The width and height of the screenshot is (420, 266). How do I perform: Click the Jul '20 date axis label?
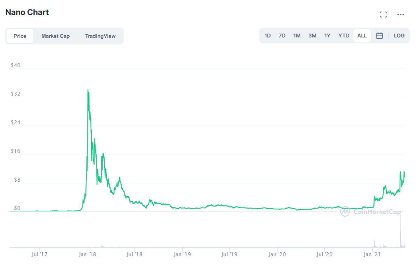click(324, 254)
